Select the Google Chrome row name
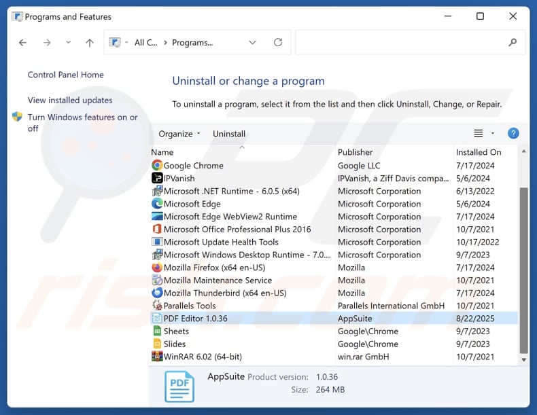The width and height of the screenshot is (537, 415). tap(194, 166)
